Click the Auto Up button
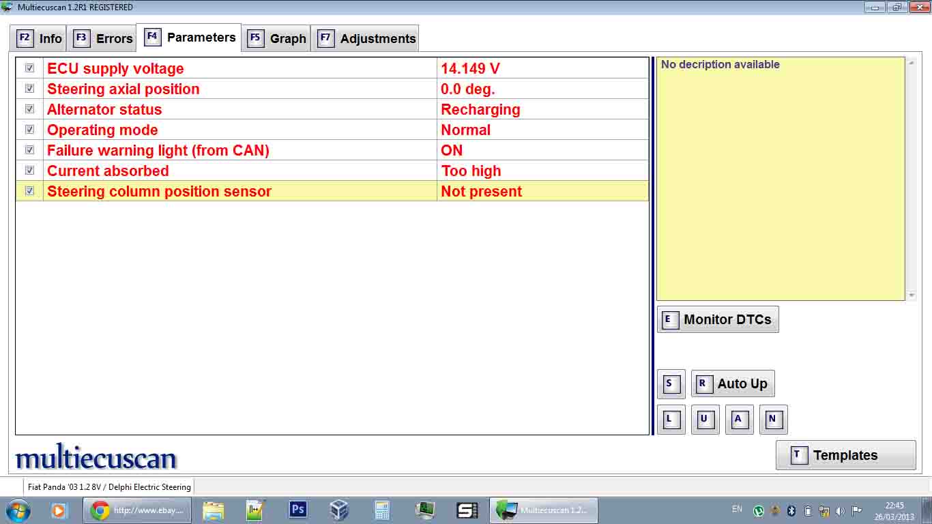The height and width of the screenshot is (524, 932). click(733, 384)
